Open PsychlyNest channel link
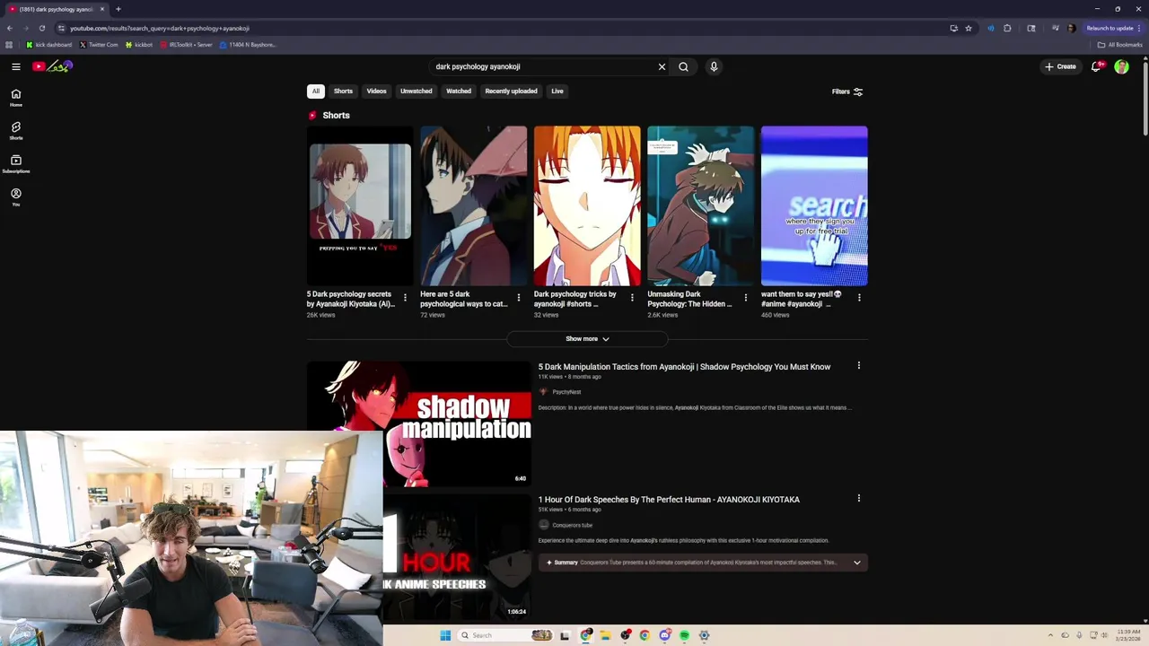This screenshot has width=1149, height=646. (566, 392)
